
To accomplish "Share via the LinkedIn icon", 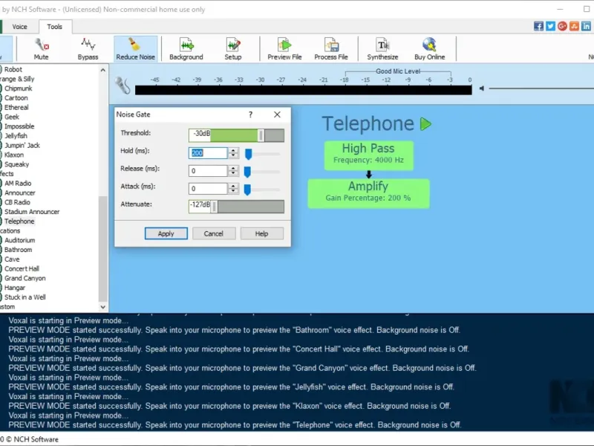I will [586, 26].
